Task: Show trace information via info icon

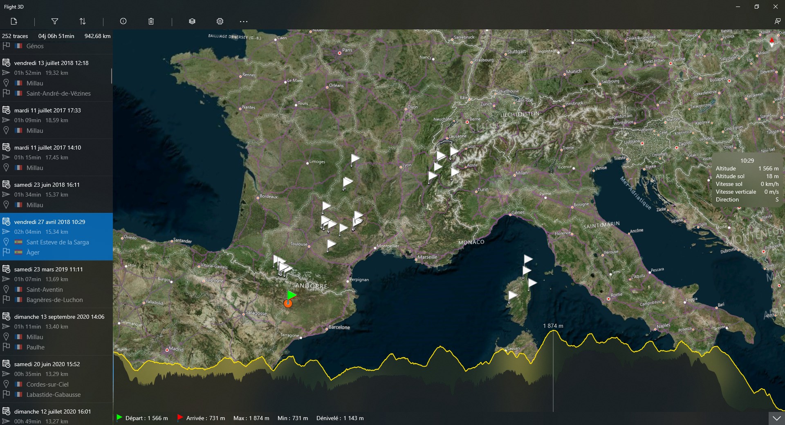Action: 123,21
